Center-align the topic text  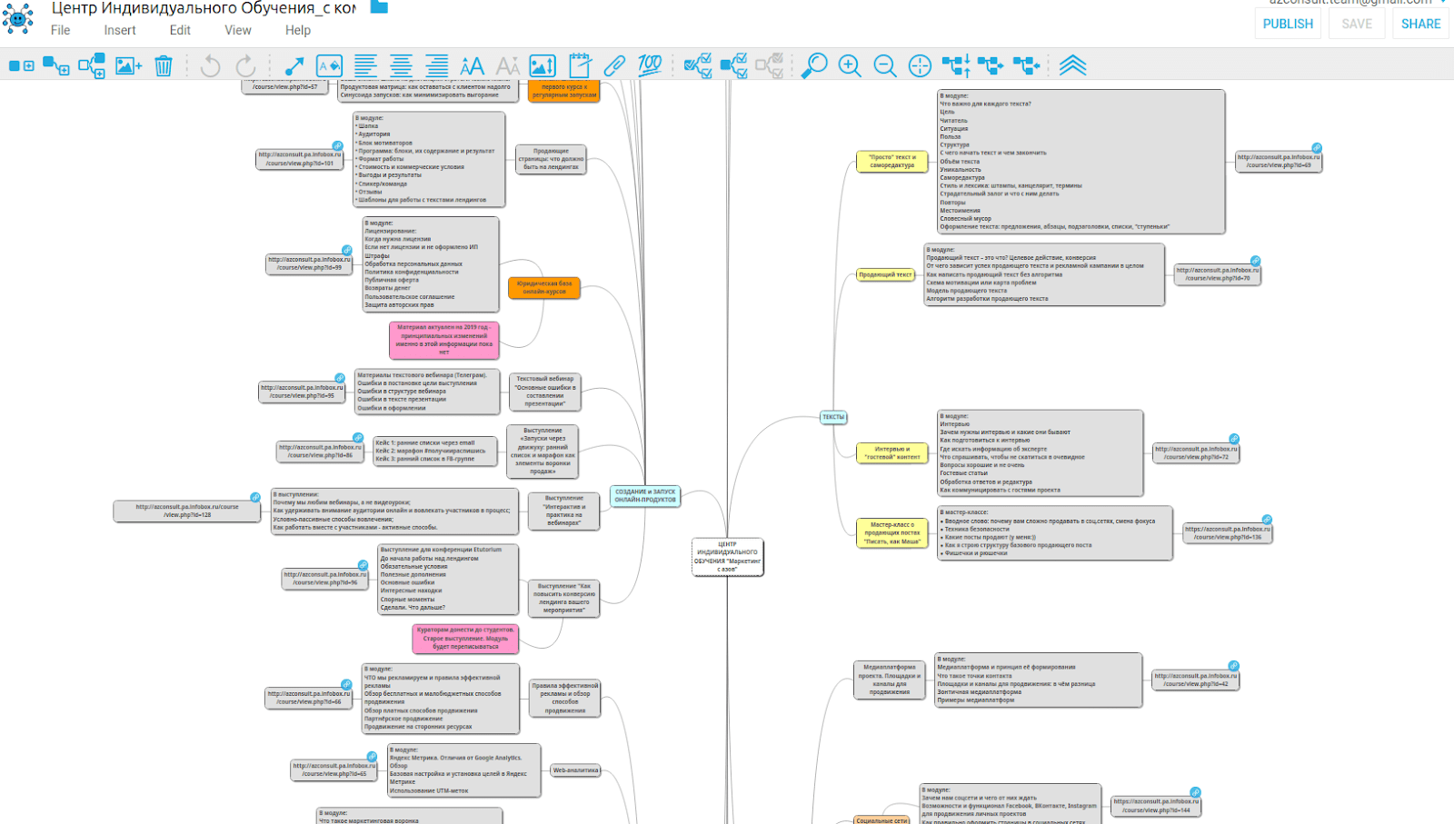tap(401, 66)
